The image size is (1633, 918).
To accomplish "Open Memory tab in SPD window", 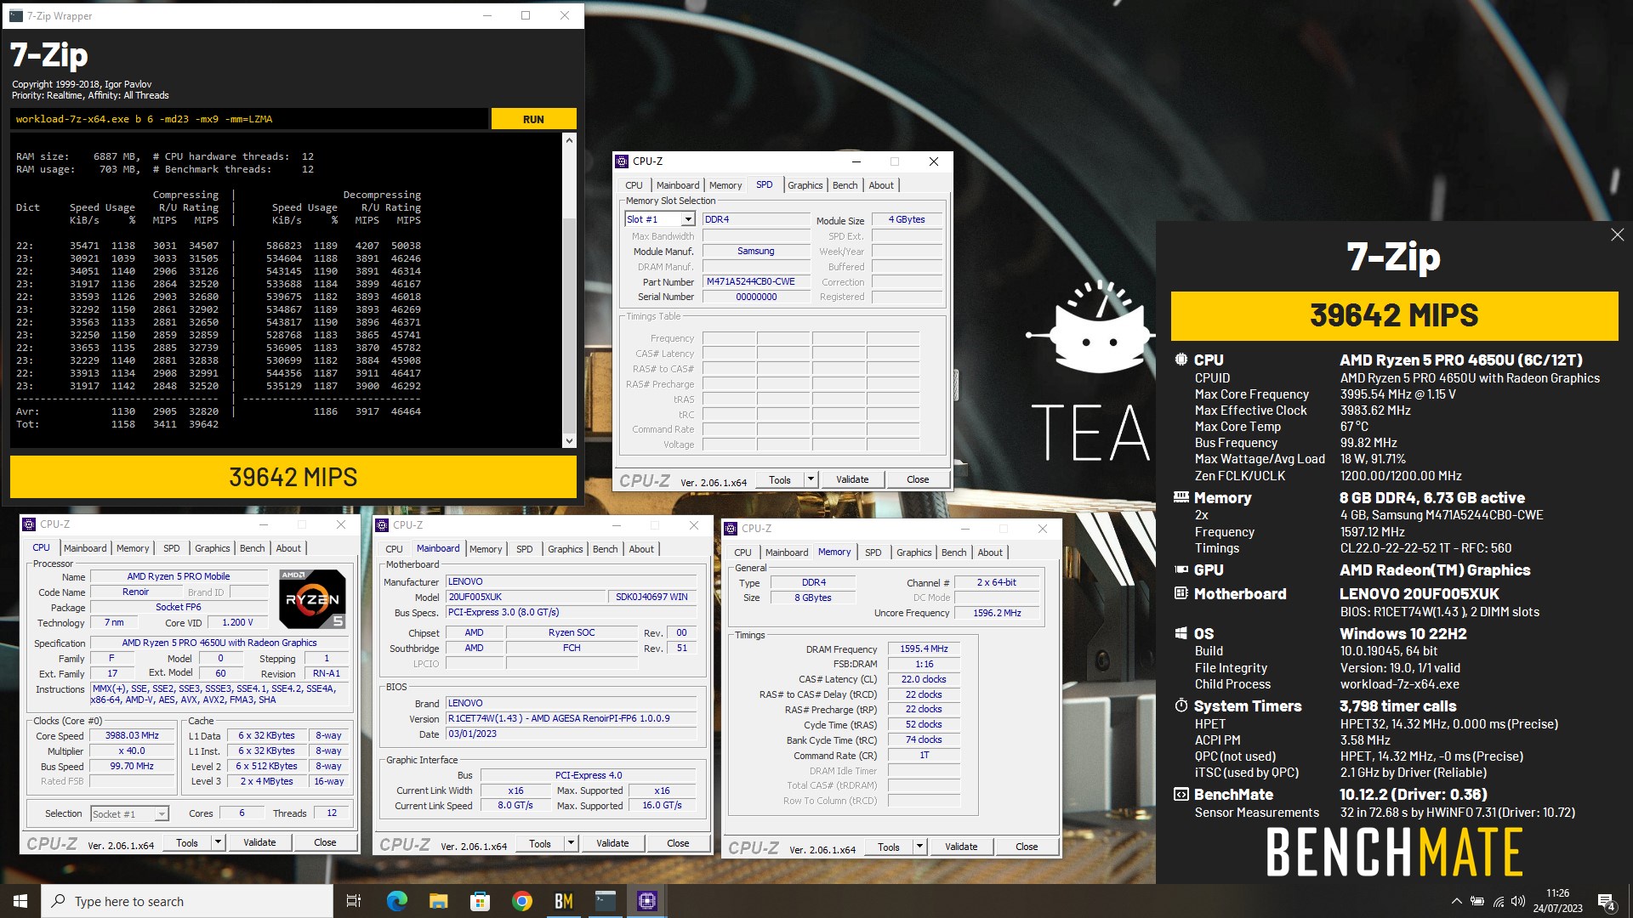I will coord(725,185).
